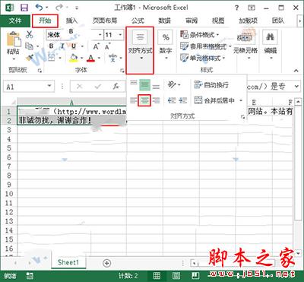Click the Help question mark
The width and height of the screenshot is (304, 282).
[x=236, y=8]
